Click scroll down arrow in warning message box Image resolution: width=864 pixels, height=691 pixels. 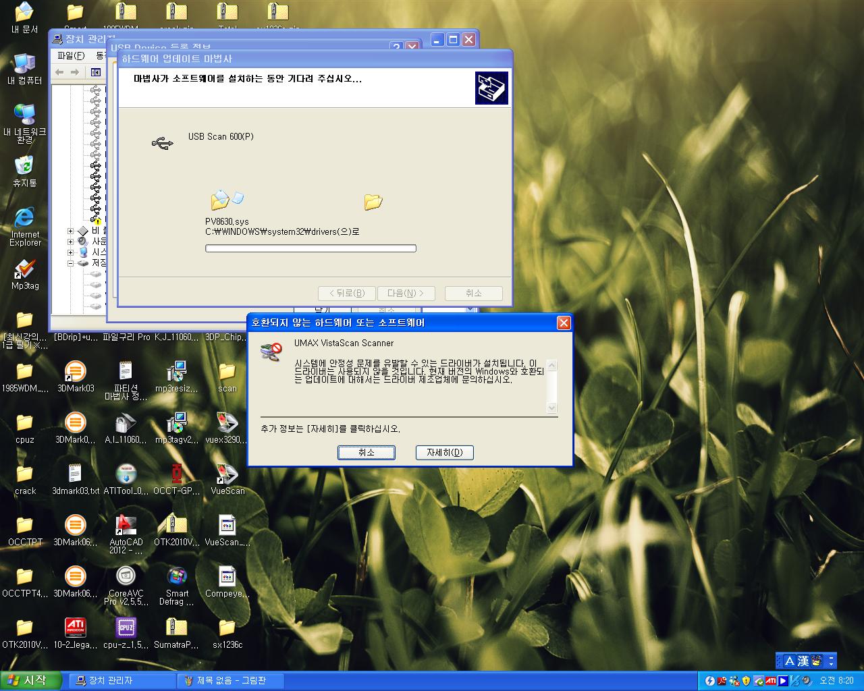[x=551, y=408]
